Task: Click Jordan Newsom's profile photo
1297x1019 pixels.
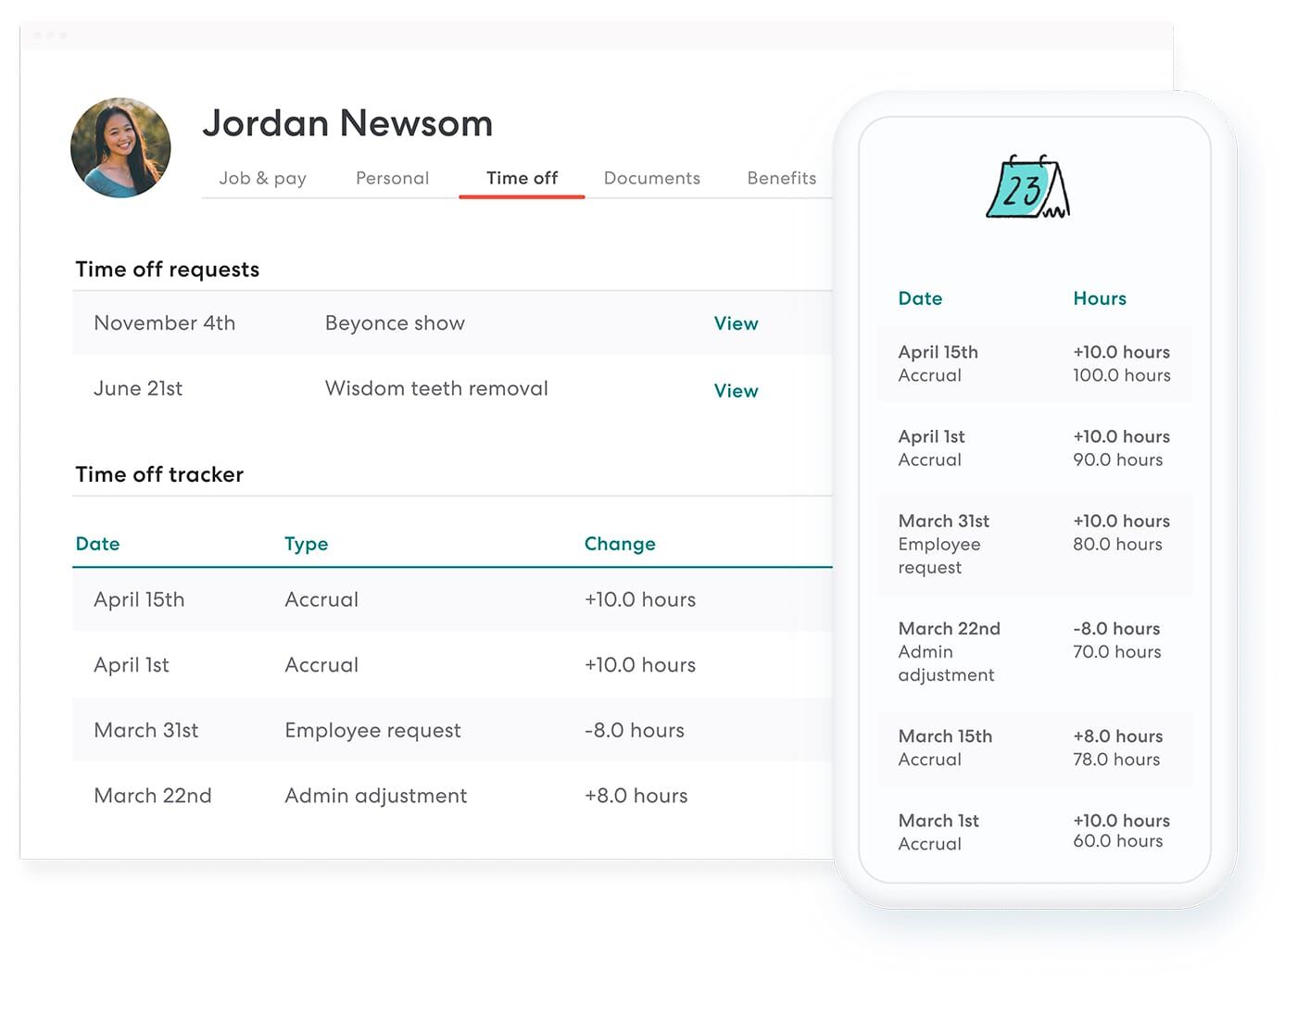Action: coord(120,146)
